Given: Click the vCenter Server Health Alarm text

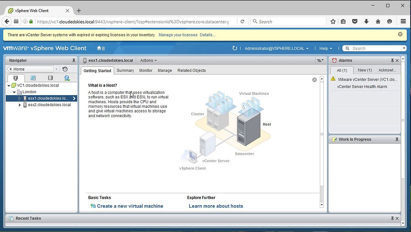Looking at the screenshot, I should pyautogui.click(x=362, y=86).
